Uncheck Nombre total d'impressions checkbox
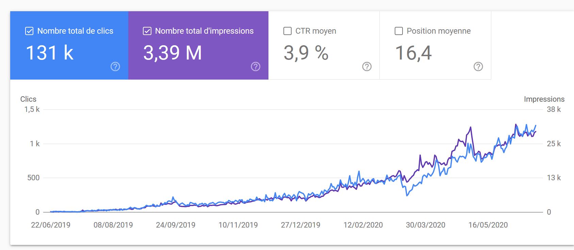 [147, 31]
